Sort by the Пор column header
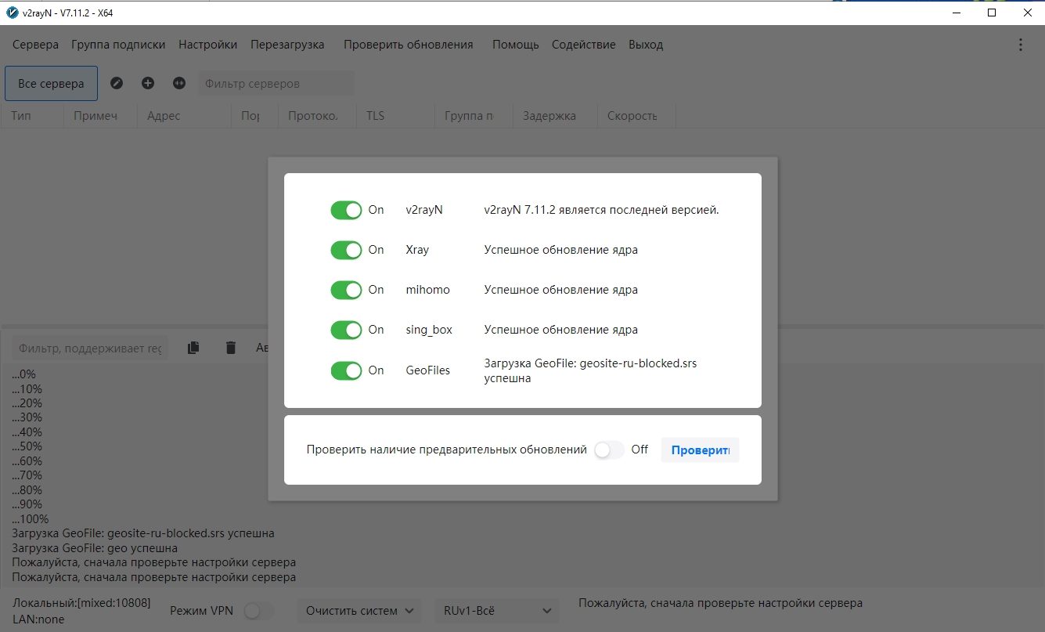1045x632 pixels. [x=254, y=115]
